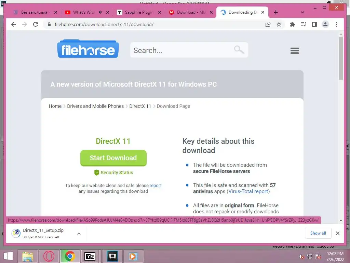Image resolution: width=350 pixels, height=263 pixels.
Task: Click the 'report' issues link
Action: [156, 185]
